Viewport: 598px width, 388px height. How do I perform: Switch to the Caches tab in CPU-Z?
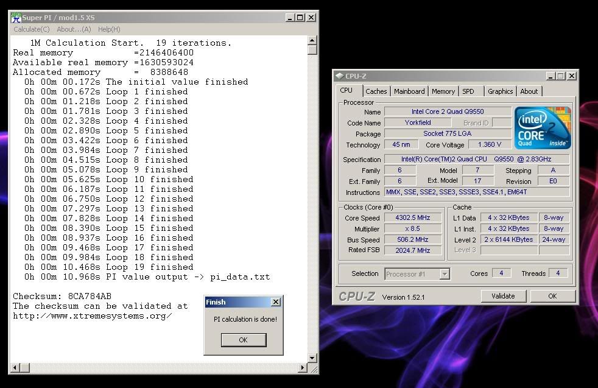pyautogui.click(x=376, y=91)
